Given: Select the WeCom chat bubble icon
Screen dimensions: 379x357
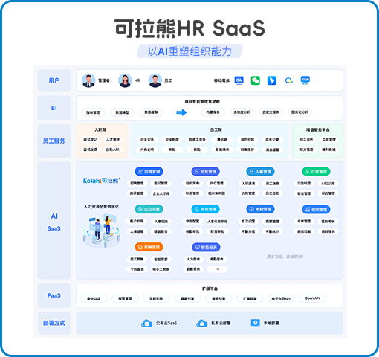Looking at the screenshot, I should point(288,80).
